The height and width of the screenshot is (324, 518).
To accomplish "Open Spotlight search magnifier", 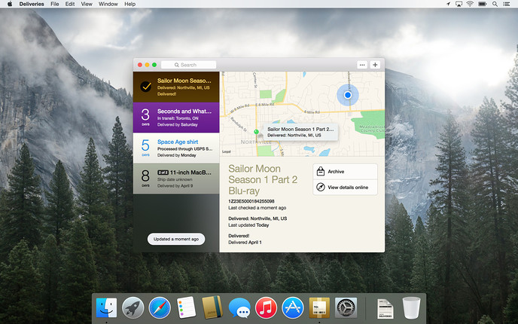I will pyautogui.click(x=495, y=4).
